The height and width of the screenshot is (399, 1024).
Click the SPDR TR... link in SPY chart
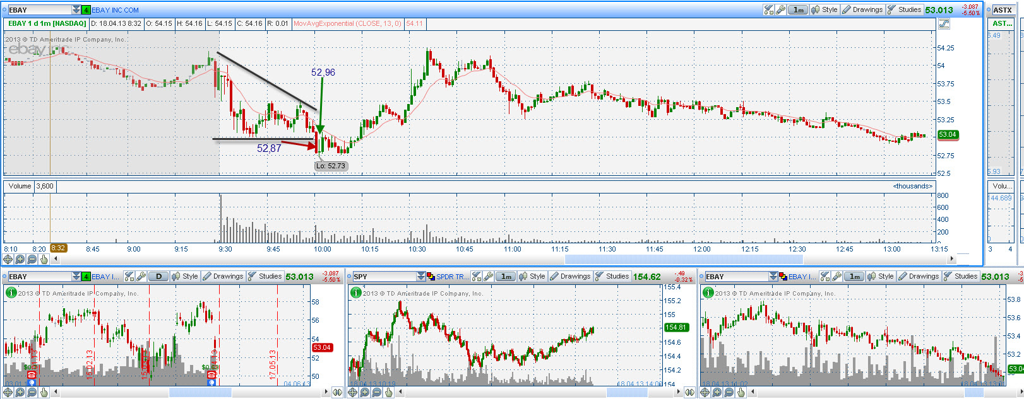pos(453,277)
